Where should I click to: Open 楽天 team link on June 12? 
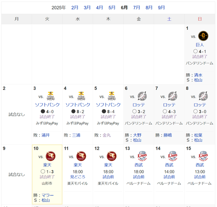pos(108,165)
